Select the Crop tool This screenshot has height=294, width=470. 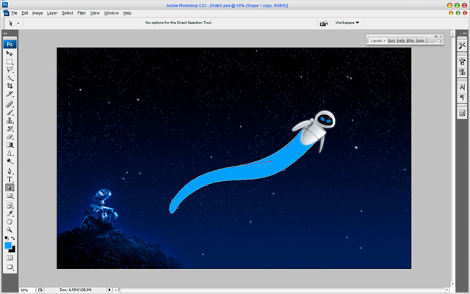click(10, 86)
